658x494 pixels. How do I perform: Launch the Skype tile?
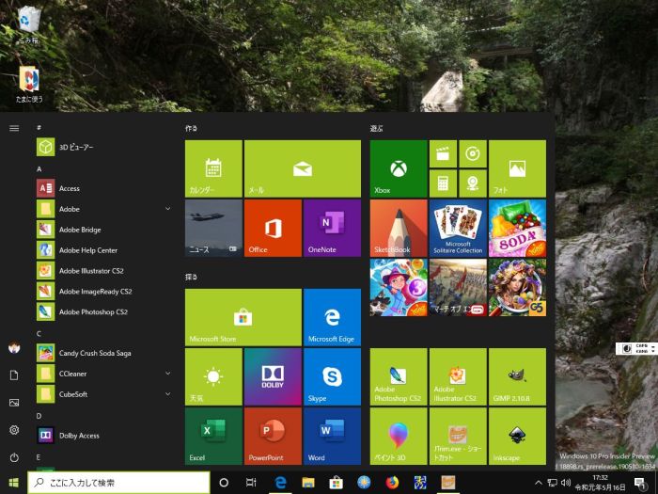coord(332,376)
